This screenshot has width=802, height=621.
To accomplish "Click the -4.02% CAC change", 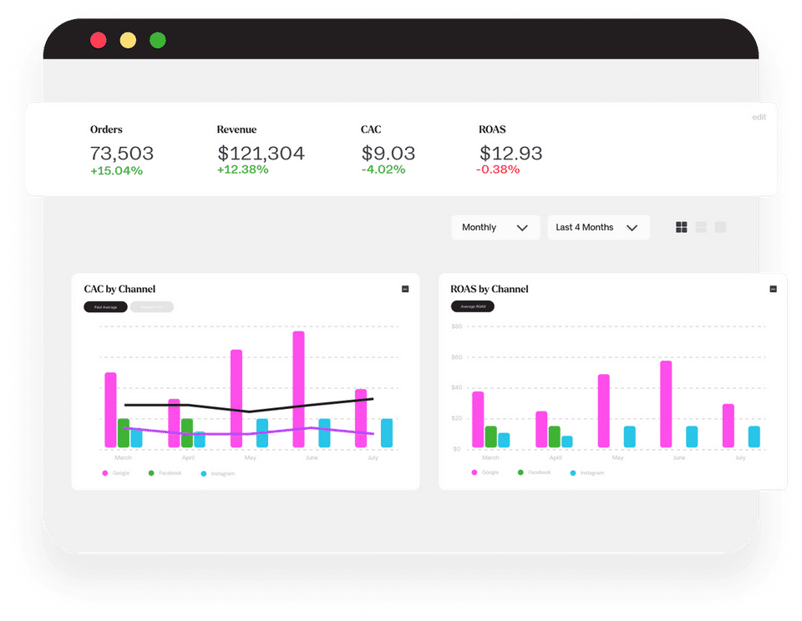I will point(383,169).
